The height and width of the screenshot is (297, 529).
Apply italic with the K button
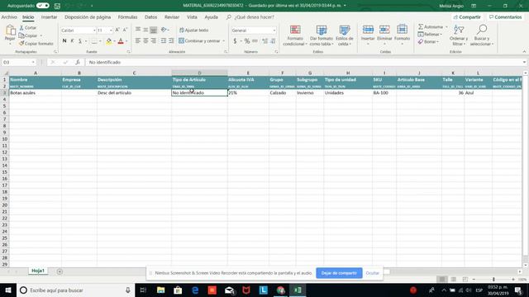click(72, 40)
